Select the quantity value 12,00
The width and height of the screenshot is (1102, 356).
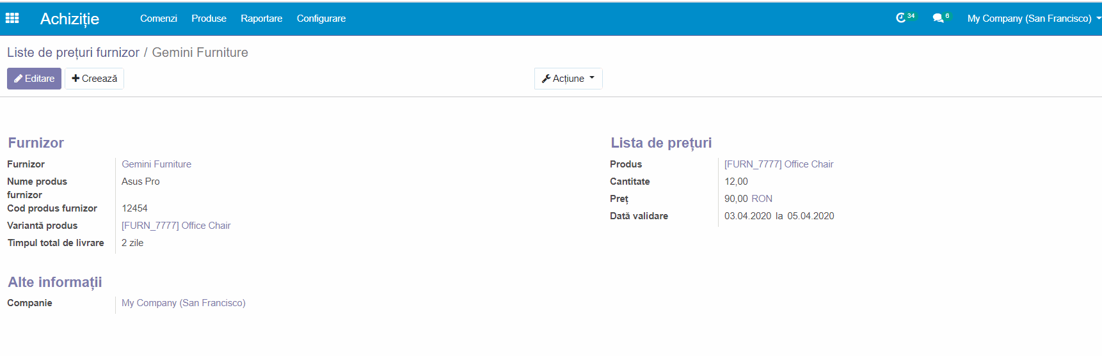736,182
